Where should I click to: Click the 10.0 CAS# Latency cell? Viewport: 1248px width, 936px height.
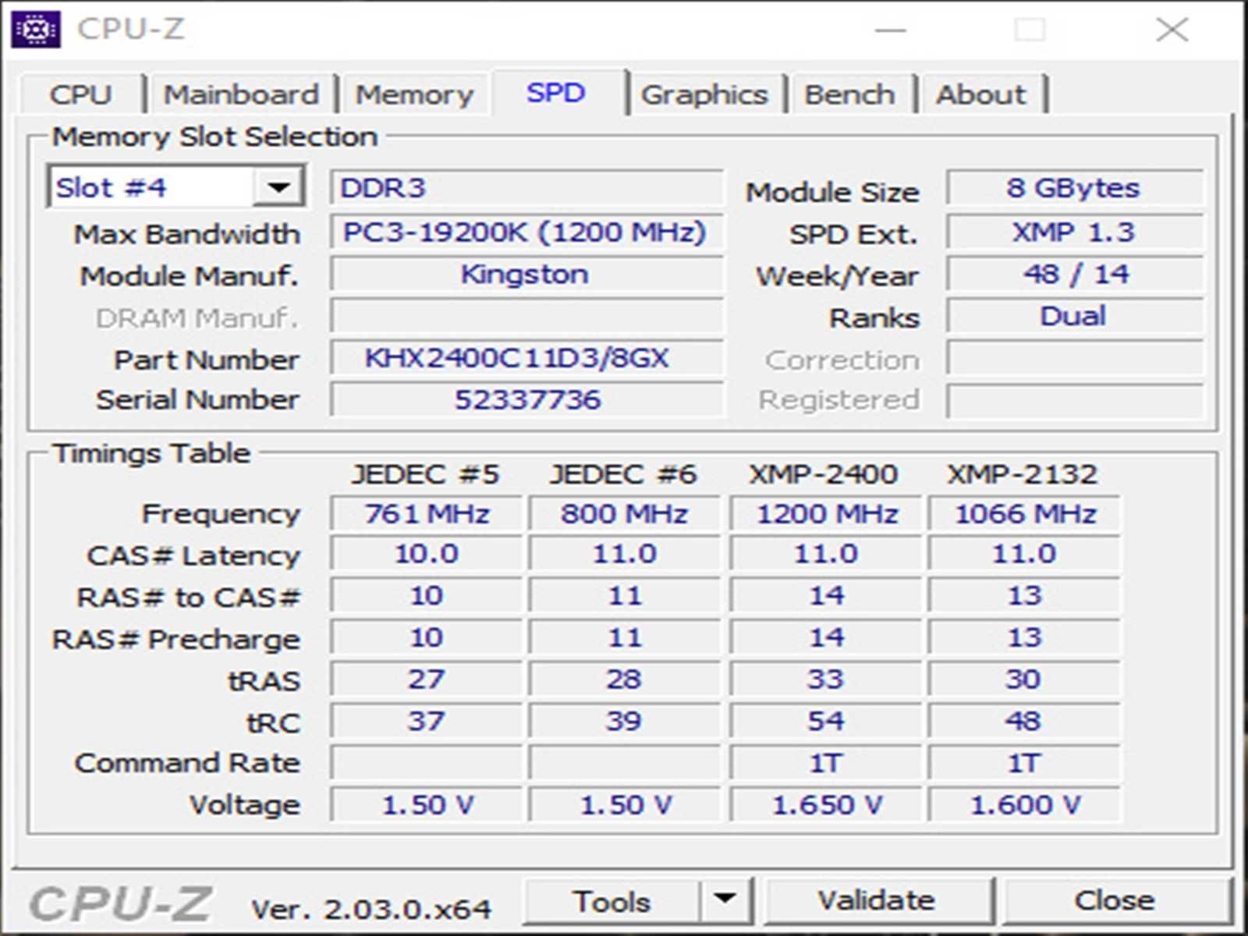(x=426, y=554)
